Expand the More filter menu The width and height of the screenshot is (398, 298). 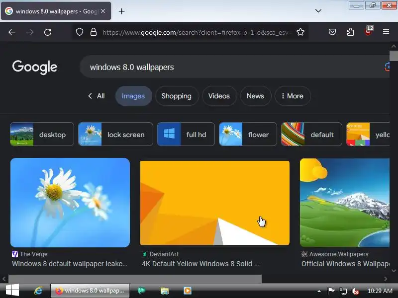[x=293, y=96]
